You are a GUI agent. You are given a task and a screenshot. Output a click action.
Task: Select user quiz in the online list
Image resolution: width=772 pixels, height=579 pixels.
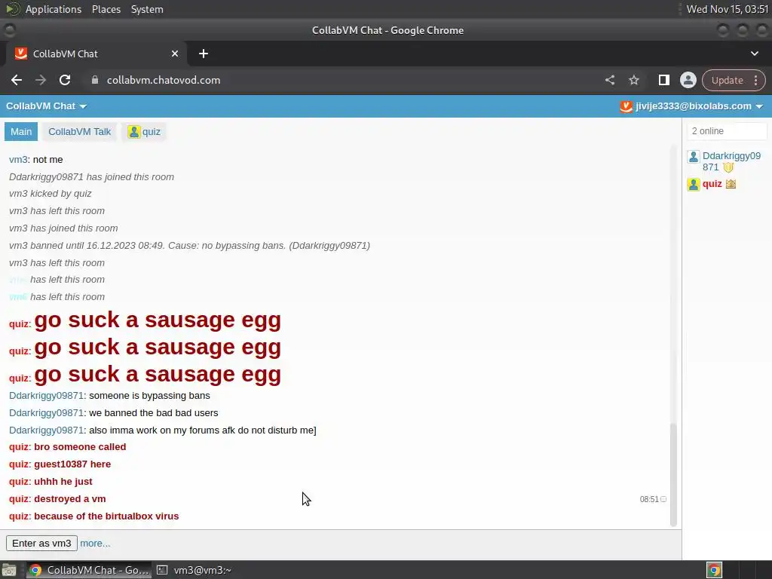(712, 184)
